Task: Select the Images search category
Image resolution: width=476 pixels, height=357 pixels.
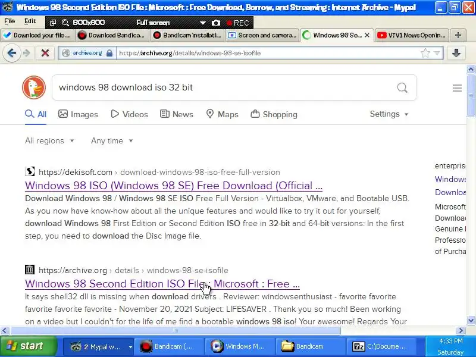Action: click(x=78, y=114)
